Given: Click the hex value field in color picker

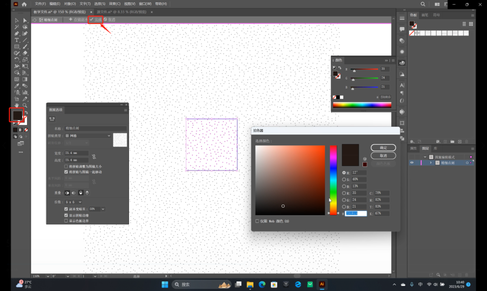Looking at the screenshot, I should (x=356, y=213).
